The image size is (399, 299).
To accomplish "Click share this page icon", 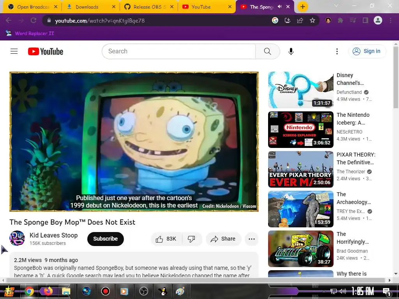I will coord(300,21).
